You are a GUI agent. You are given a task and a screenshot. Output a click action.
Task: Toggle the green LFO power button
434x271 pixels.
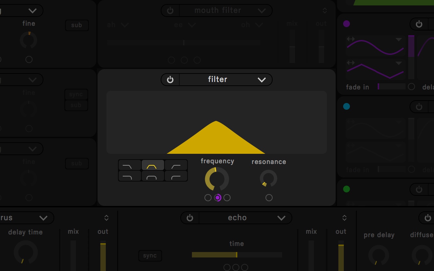[x=419, y=189]
